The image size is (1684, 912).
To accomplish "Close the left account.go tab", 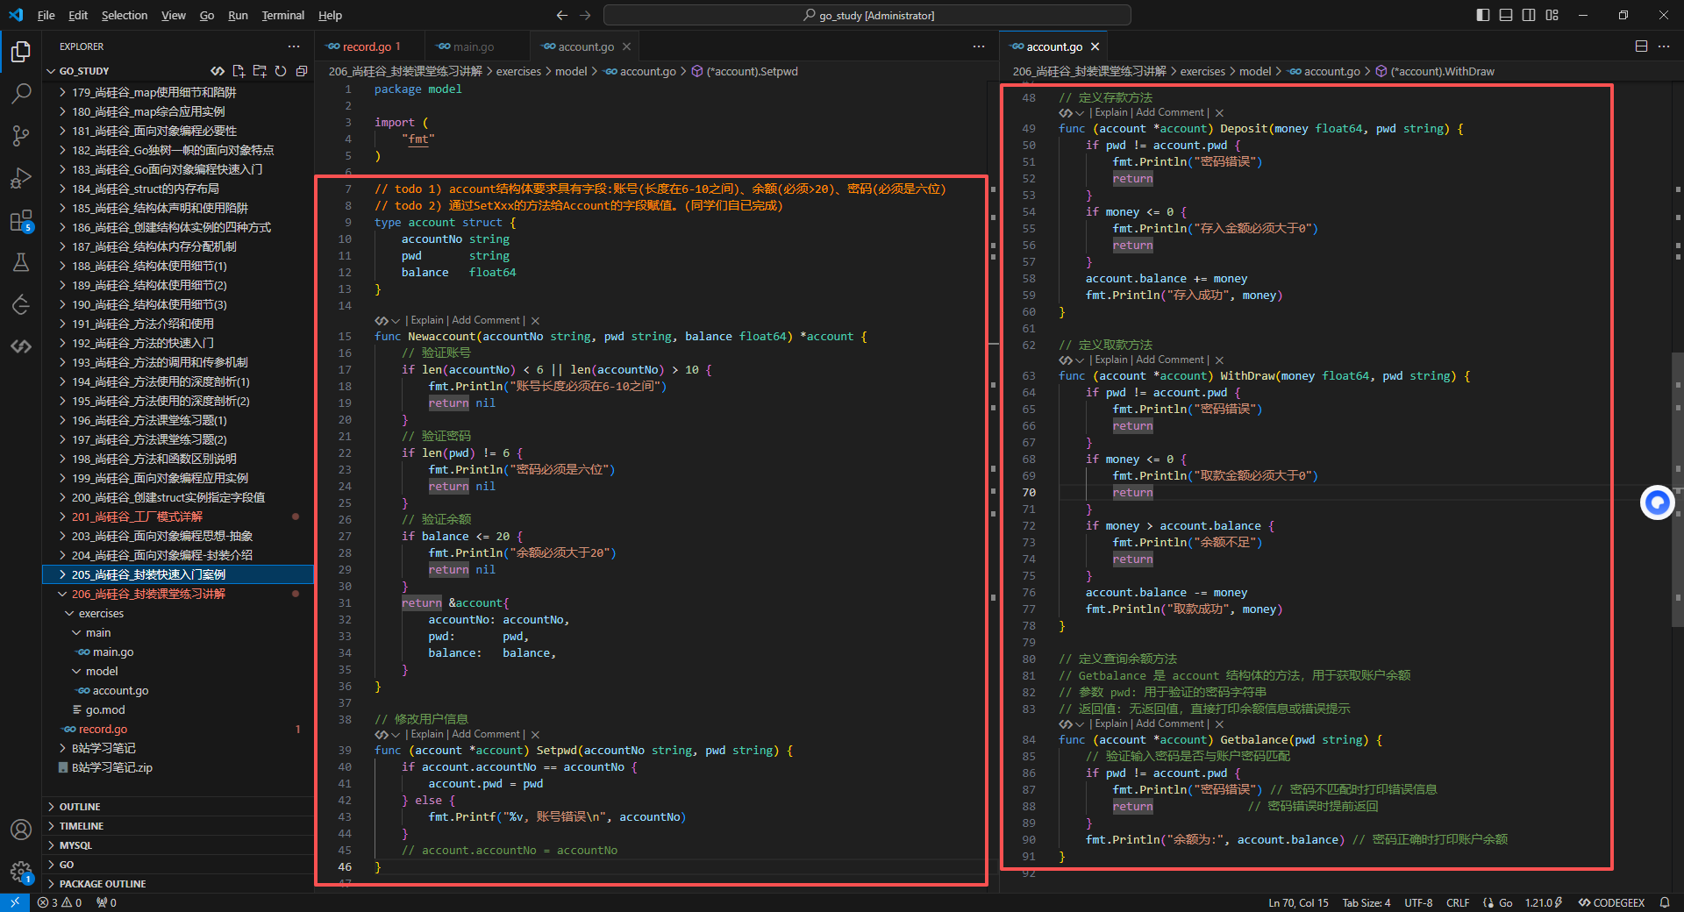I will coord(626,46).
